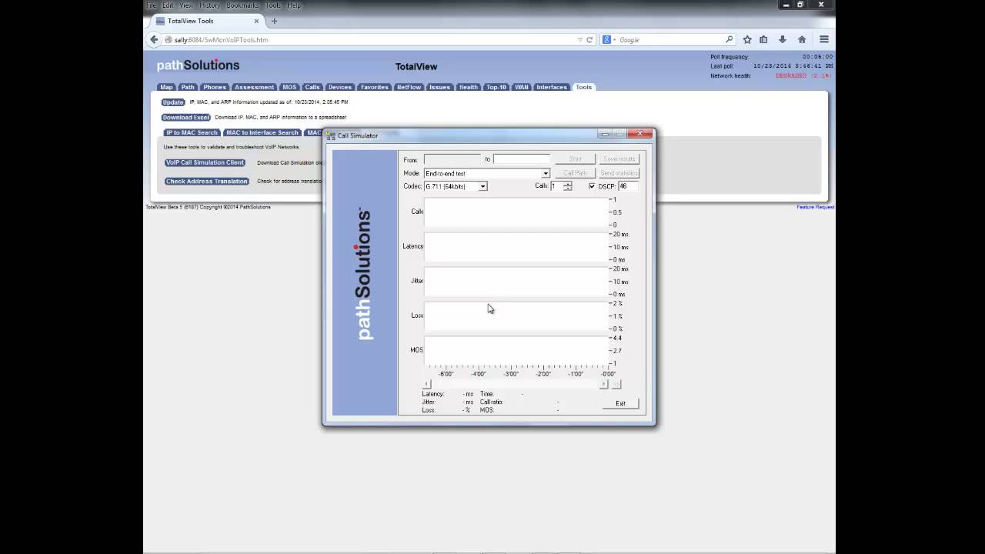The image size is (985, 554).
Task: Switch to the MOS tab
Action: (x=289, y=87)
